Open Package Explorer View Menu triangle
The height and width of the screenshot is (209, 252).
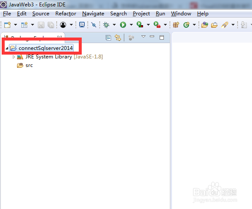click(x=143, y=37)
